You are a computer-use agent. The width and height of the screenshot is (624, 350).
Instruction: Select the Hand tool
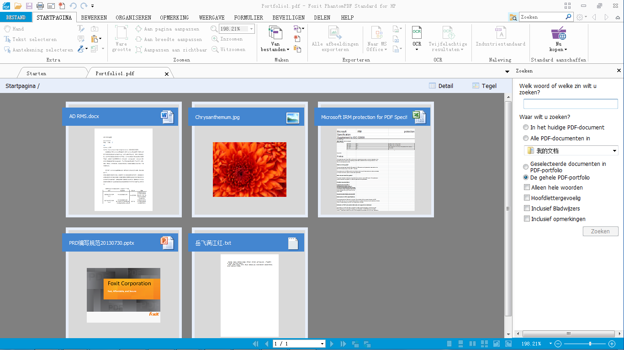coord(14,29)
